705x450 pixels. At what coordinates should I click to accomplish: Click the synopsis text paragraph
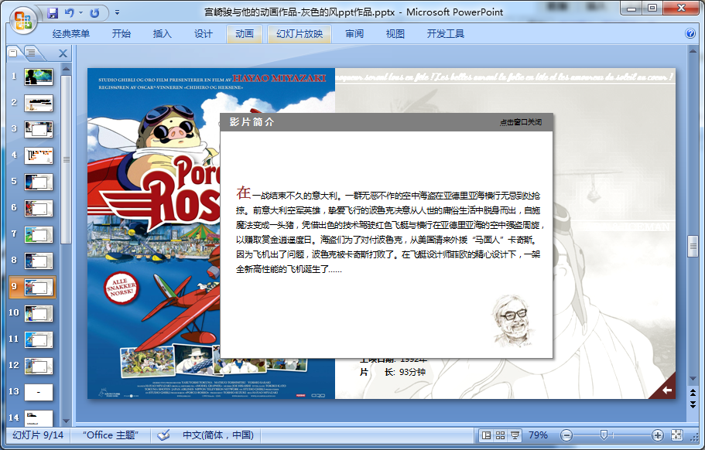pyautogui.click(x=390, y=230)
